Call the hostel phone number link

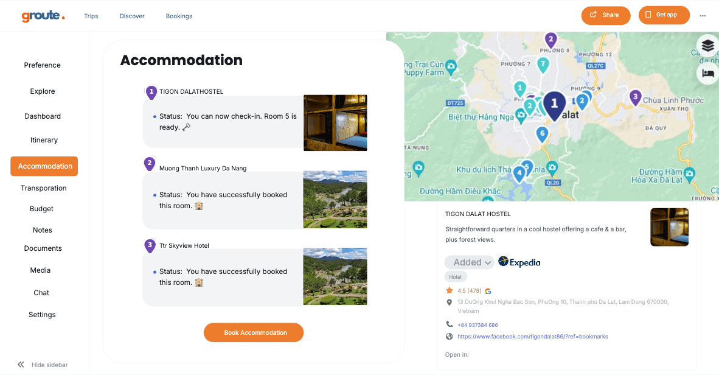pos(478,325)
